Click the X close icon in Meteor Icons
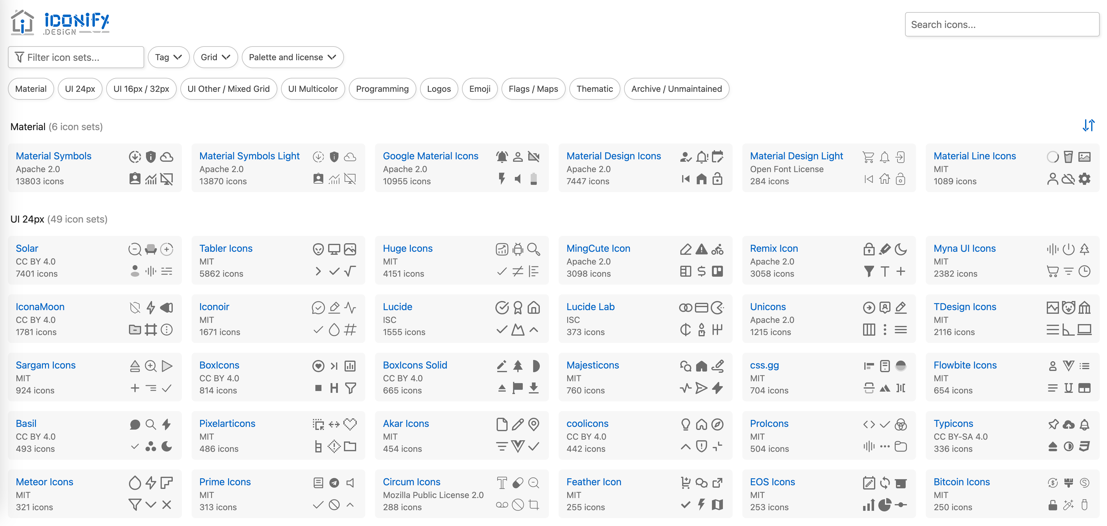 167,505
